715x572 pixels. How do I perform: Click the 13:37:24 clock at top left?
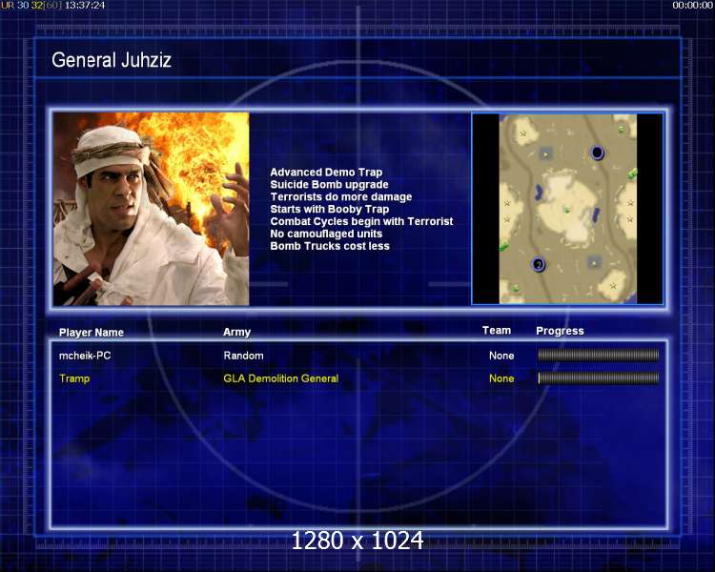(x=85, y=6)
